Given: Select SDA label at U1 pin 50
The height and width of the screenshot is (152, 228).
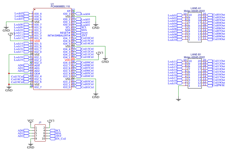Looking at the screenshot, I should click(x=84, y=30).
